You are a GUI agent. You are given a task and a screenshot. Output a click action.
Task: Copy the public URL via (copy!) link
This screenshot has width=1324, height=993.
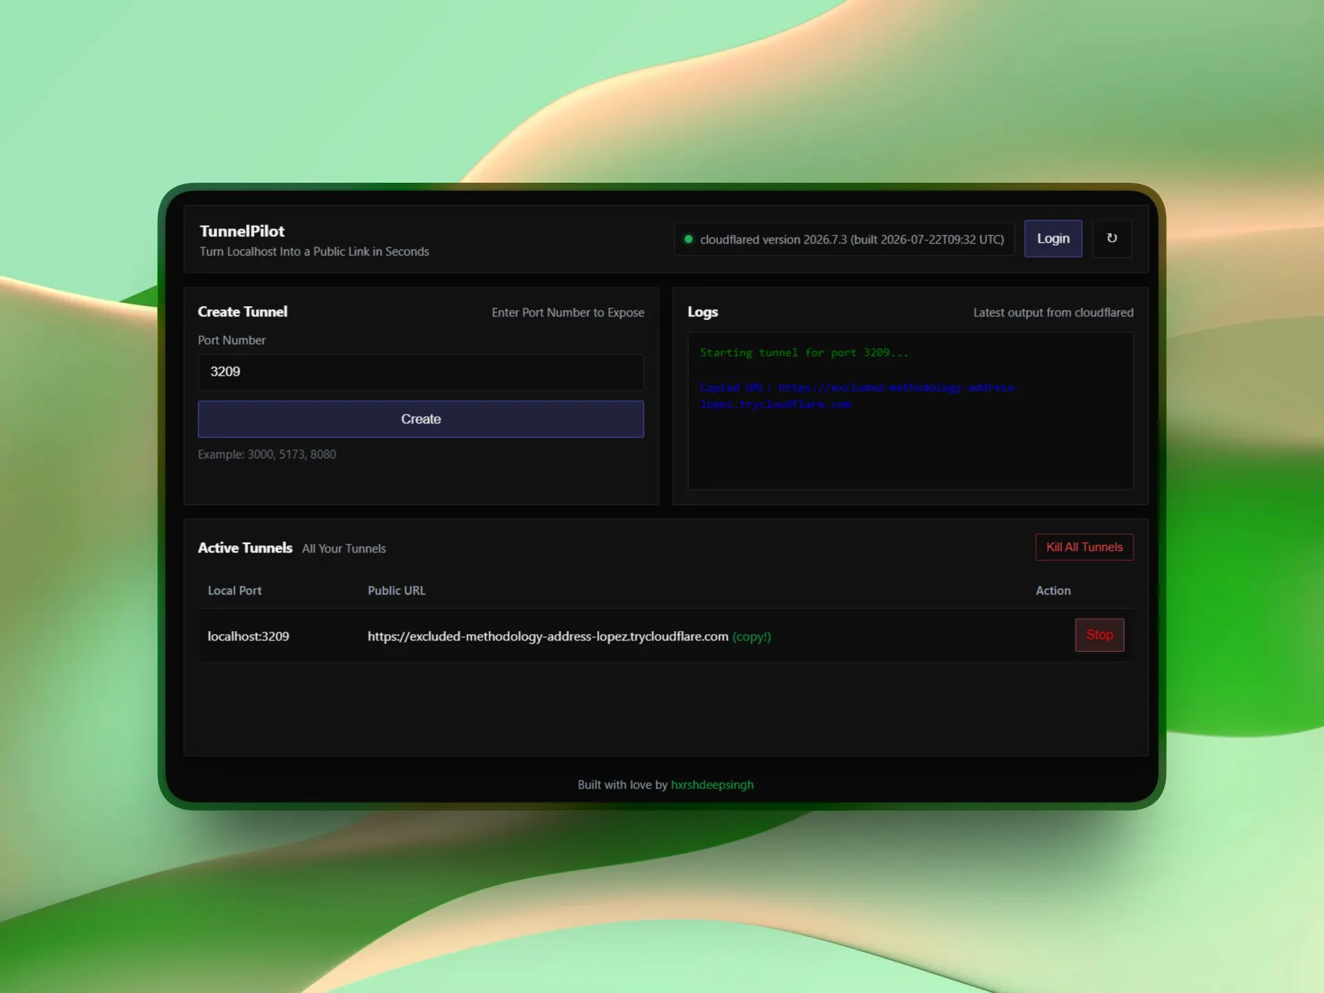752,636
